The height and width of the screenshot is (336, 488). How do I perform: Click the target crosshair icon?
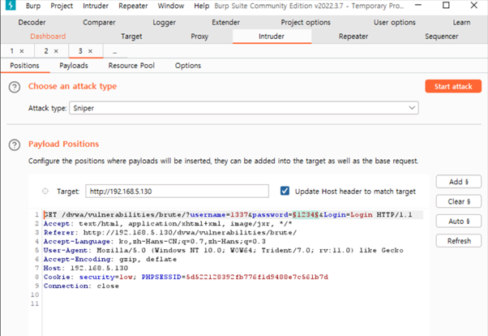[45, 191]
